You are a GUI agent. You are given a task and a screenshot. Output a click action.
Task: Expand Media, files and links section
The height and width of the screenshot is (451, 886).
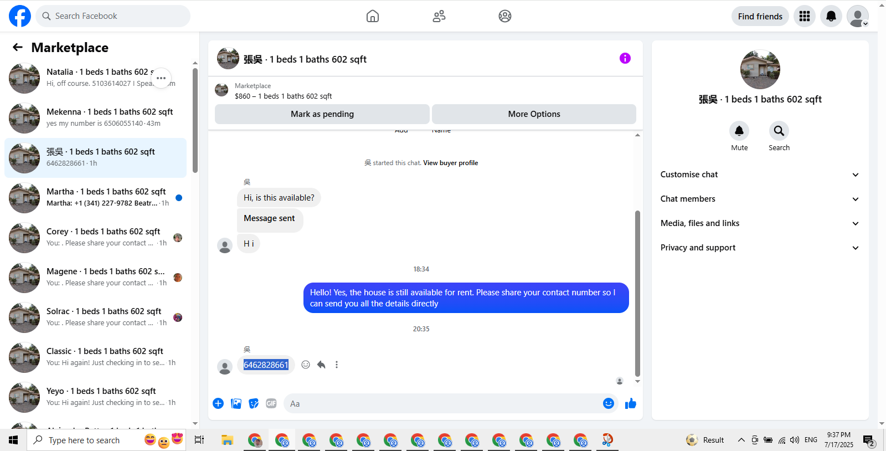coord(760,223)
